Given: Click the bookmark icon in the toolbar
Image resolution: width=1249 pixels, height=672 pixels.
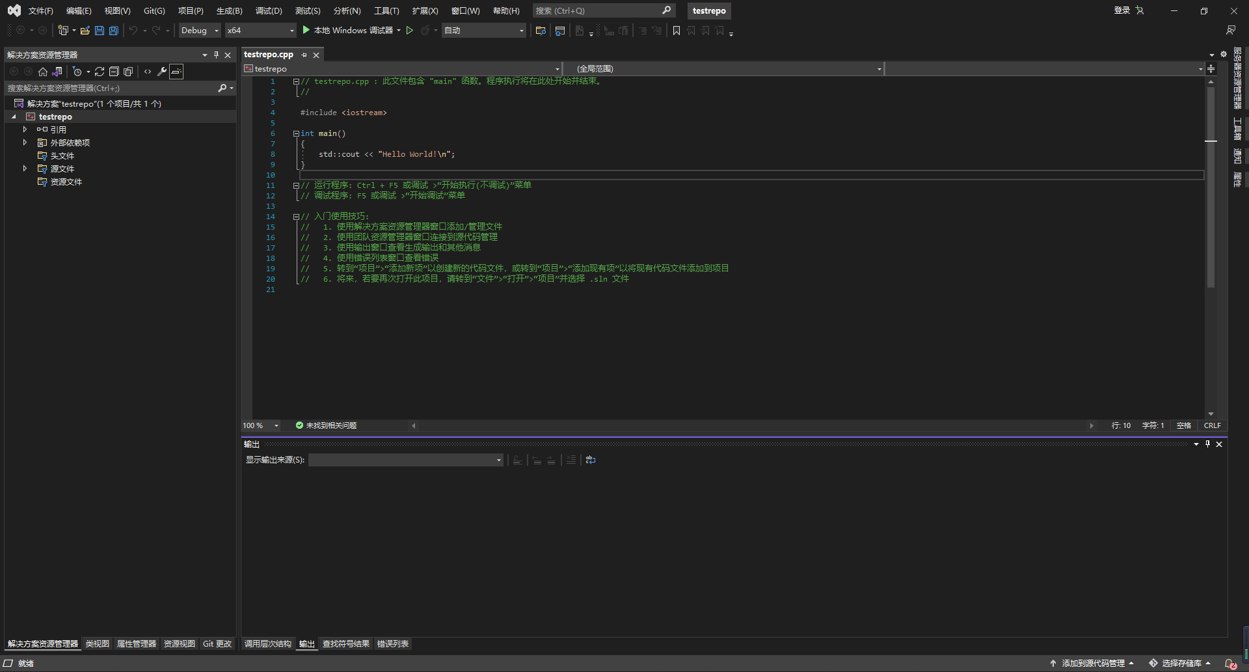Looking at the screenshot, I should coord(677,31).
